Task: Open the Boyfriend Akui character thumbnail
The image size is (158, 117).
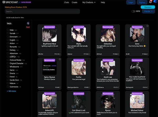Action: point(50,34)
